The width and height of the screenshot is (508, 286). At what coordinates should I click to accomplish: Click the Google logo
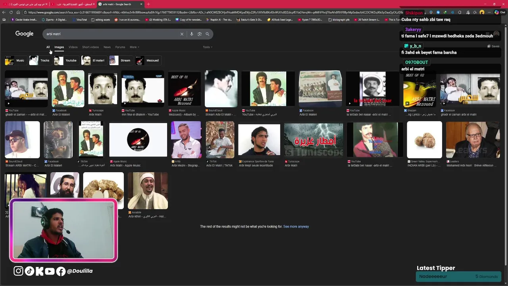24,34
